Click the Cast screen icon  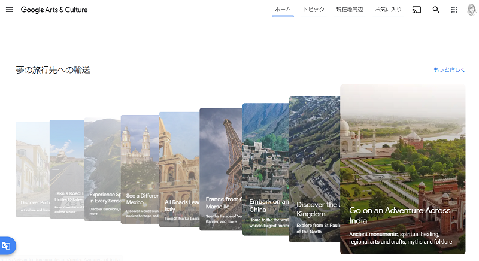tap(417, 10)
